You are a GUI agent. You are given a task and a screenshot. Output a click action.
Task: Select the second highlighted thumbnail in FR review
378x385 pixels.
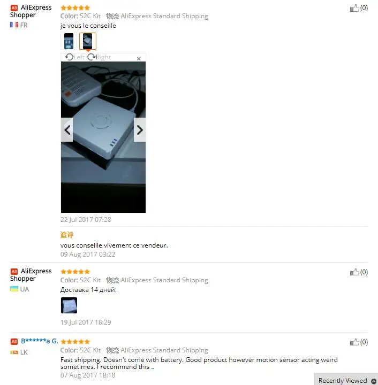coord(88,41)
